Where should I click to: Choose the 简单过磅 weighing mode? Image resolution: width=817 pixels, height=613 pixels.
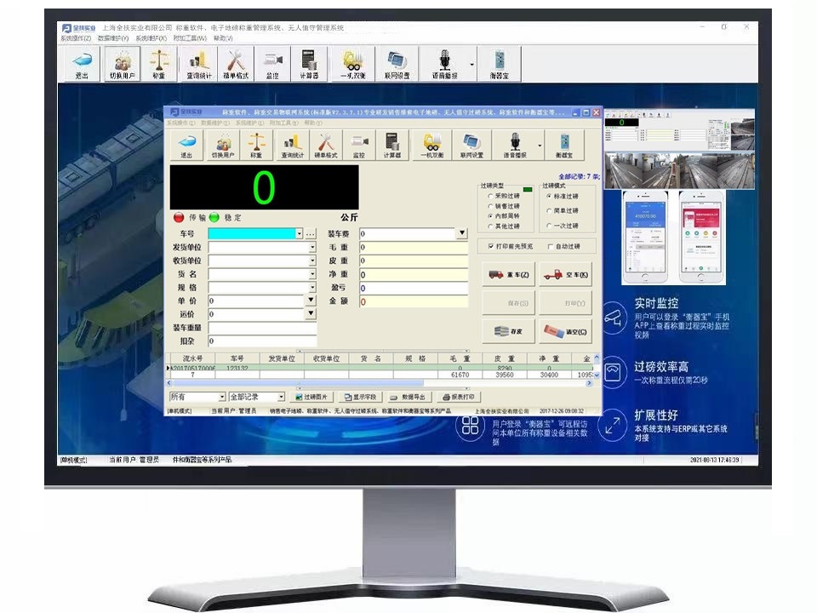[548, 211]
